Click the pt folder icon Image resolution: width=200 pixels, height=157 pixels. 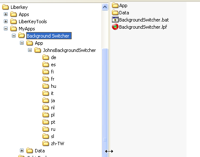click(46, 122)
